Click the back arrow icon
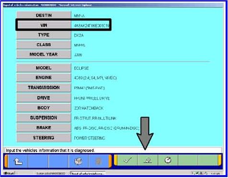This screenshot has width=228, height=178. 18,161
